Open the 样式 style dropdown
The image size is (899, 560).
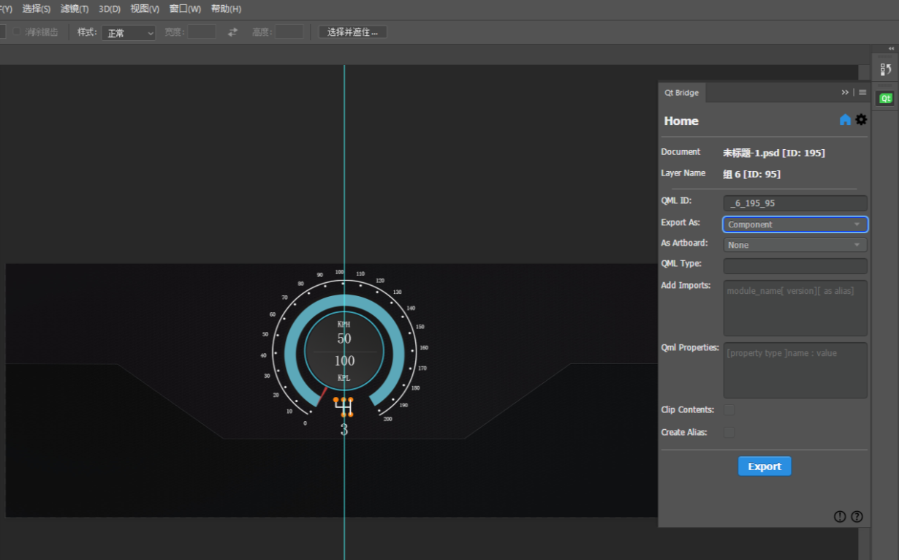(129, 33)
